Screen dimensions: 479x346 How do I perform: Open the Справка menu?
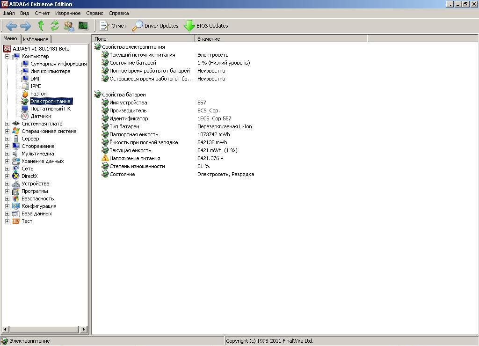click(118, 13)
